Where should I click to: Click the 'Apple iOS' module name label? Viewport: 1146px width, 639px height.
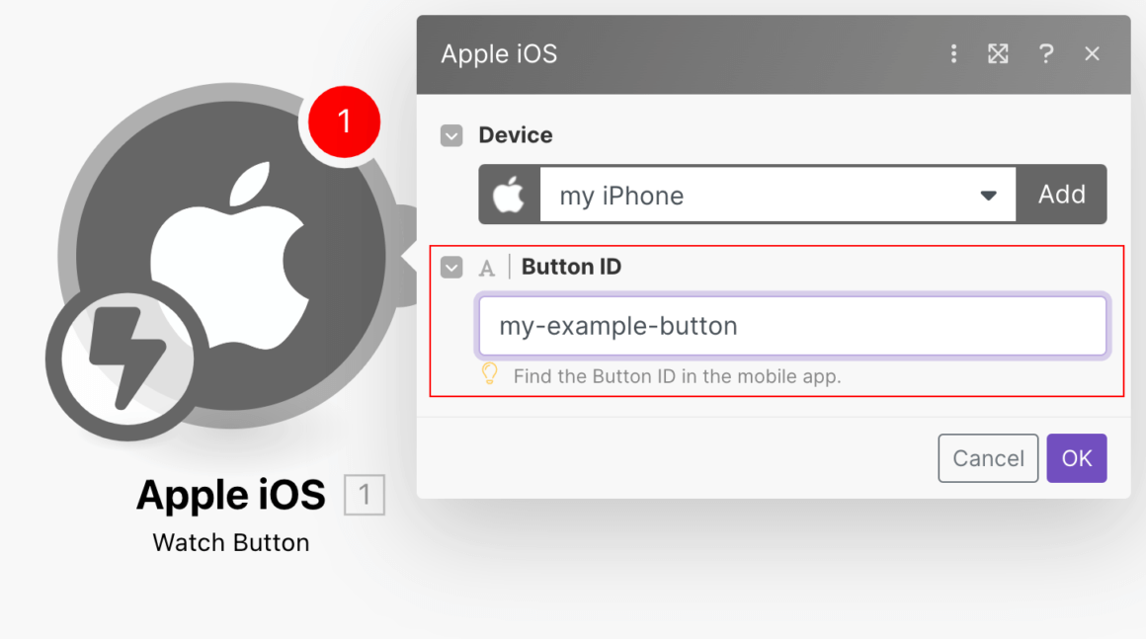coord(231,495)
